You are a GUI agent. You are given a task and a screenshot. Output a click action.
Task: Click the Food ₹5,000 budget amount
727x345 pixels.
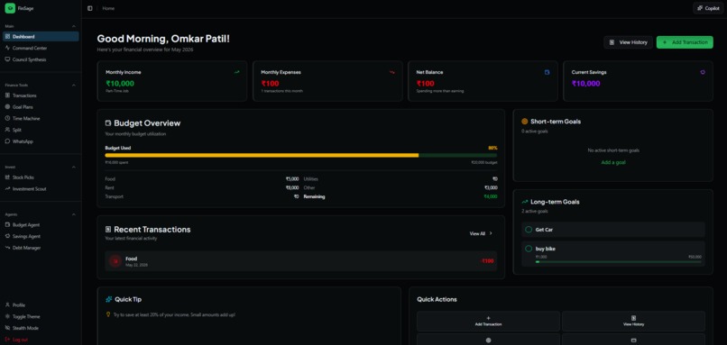(x=292, y=179)
